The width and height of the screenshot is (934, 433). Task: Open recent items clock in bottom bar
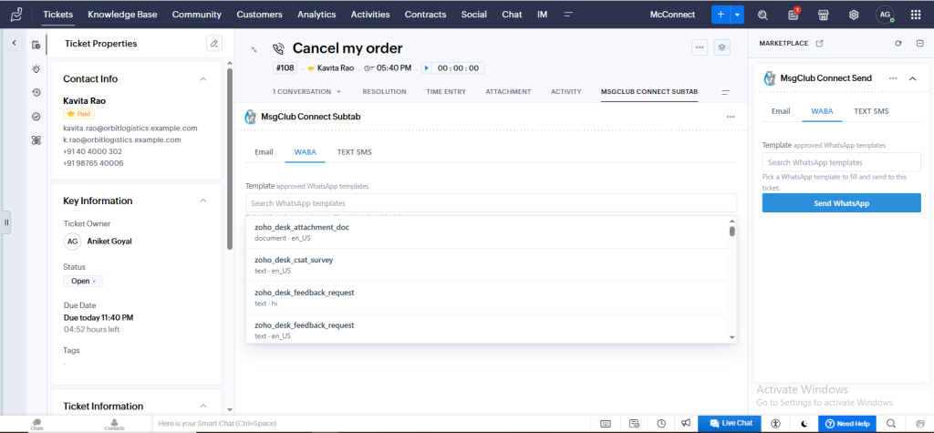pyautogui.click(x=661, y=424)
